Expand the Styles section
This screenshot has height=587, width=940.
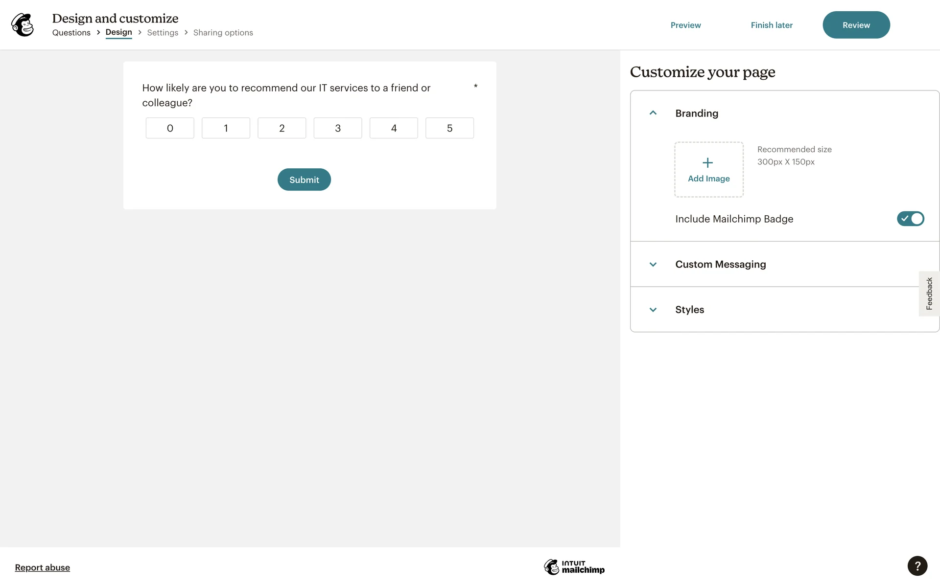pos(653,310)
